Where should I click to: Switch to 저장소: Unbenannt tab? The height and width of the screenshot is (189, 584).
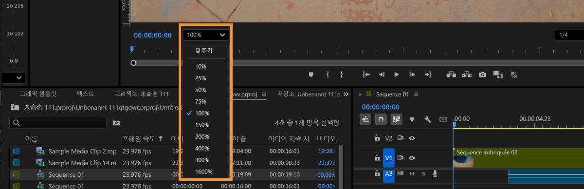click(x=309, y=94)
